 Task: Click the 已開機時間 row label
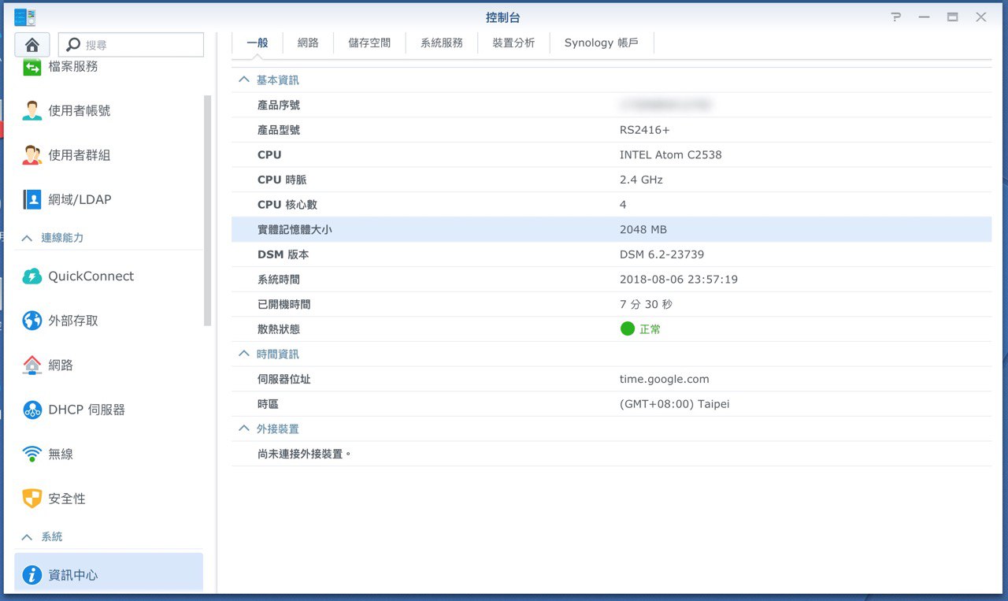284,304
